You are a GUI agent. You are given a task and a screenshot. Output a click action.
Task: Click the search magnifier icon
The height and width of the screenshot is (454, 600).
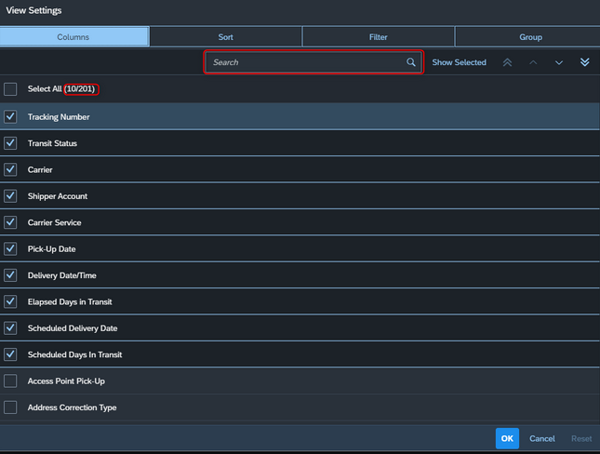pyautogui.click(x=411, y=62)
